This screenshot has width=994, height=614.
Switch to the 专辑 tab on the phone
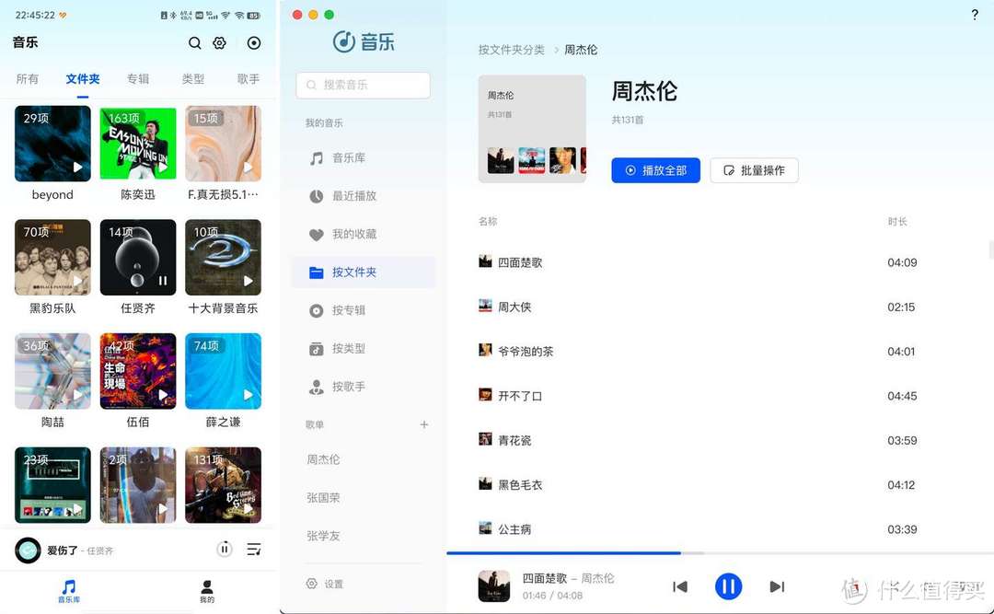[x=137, y=79]
